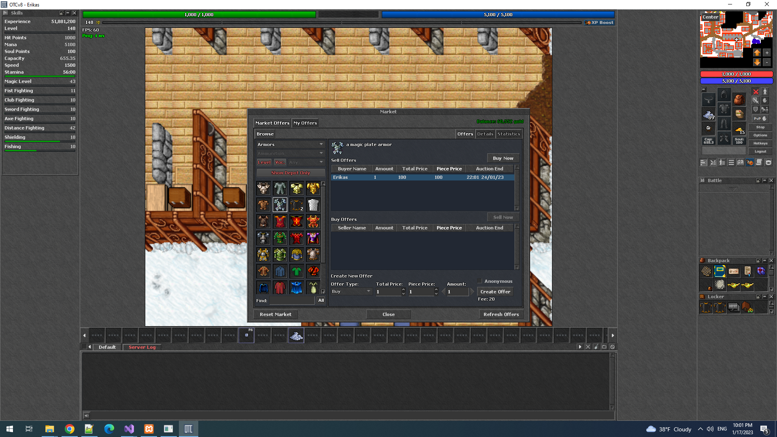Click the Find item search field

[292, 301]
